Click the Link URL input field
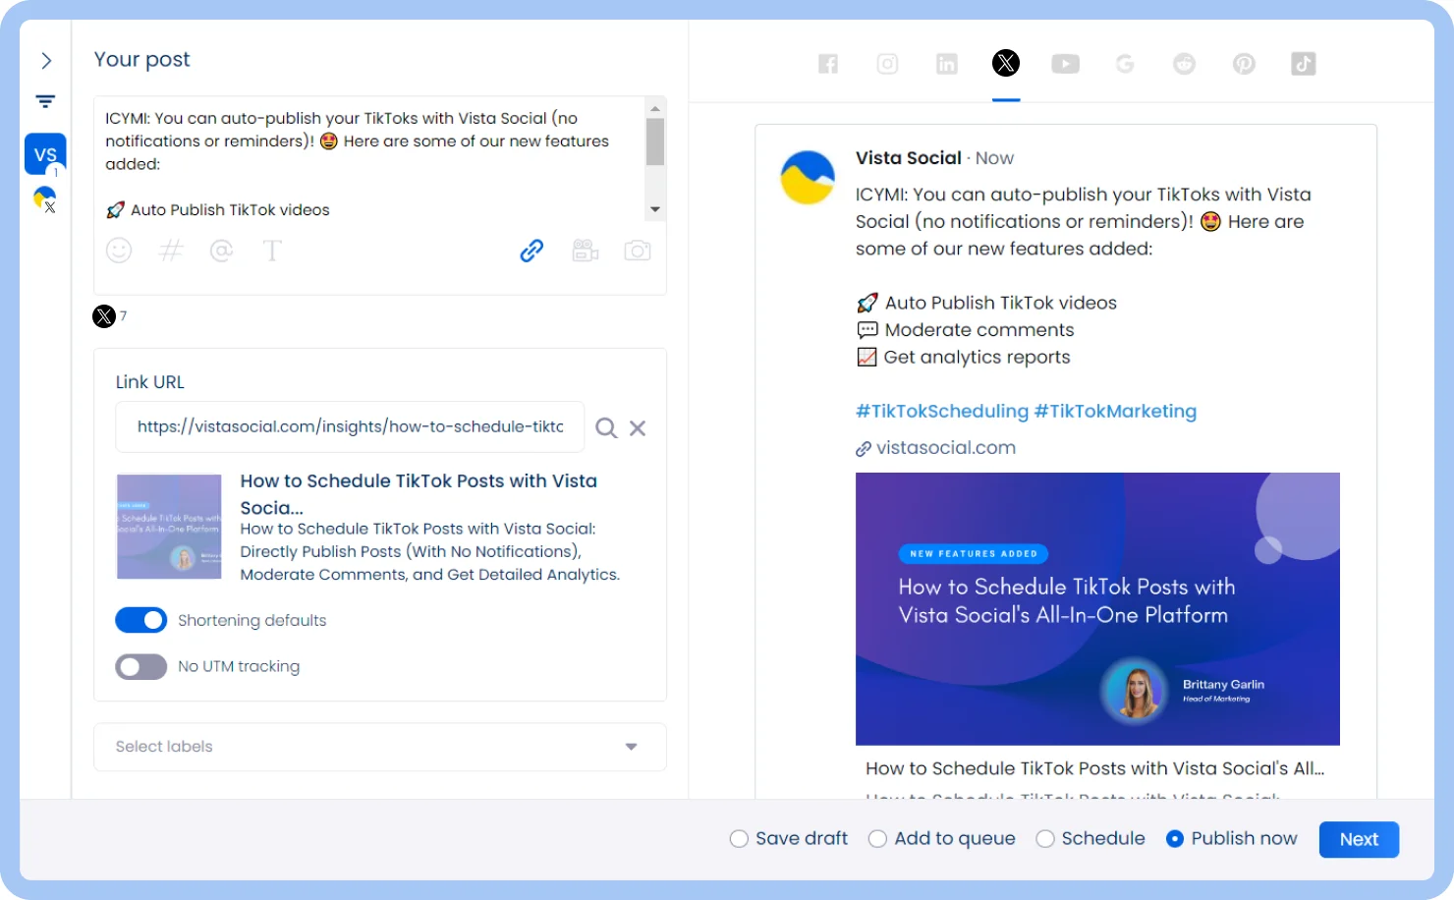 [350, 426]
